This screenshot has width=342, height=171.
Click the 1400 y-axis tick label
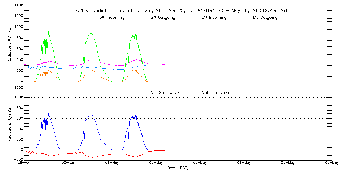(x=19, y=6)
